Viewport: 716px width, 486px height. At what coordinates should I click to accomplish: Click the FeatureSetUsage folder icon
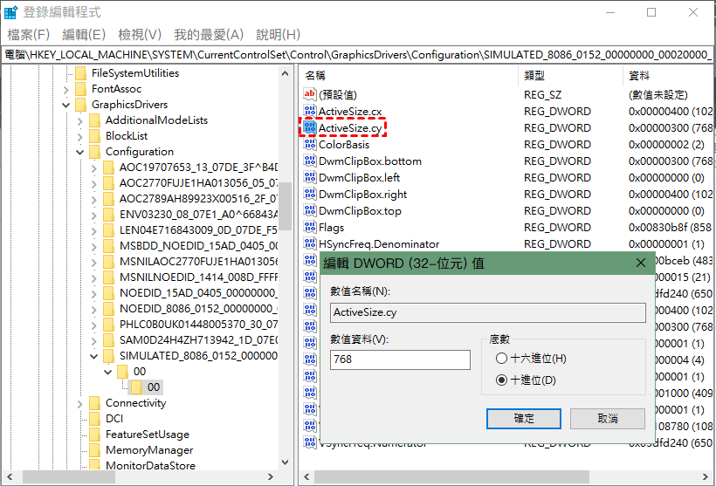(94, 435)
